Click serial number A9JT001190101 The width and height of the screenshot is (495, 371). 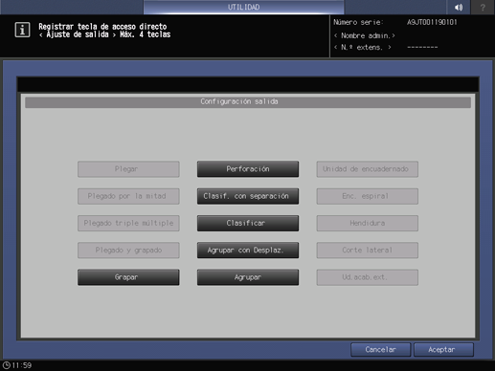[432, 22]
